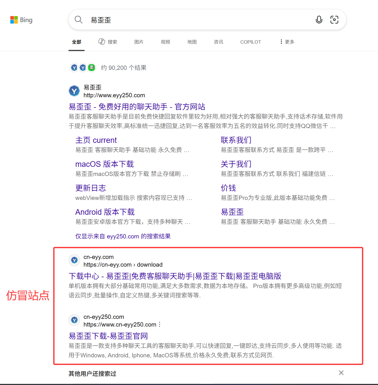Click 仅显示来自 eyy250.com 的搜索结果 link
The height and width of the screenshot is (385, 378).
[x=123, y=236]
